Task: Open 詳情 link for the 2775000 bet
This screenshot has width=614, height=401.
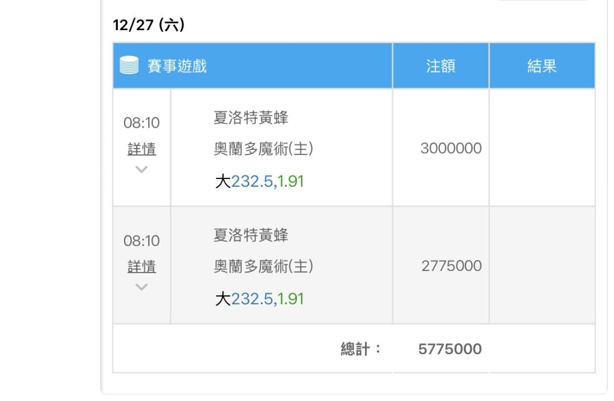Action: pos(142,267)
